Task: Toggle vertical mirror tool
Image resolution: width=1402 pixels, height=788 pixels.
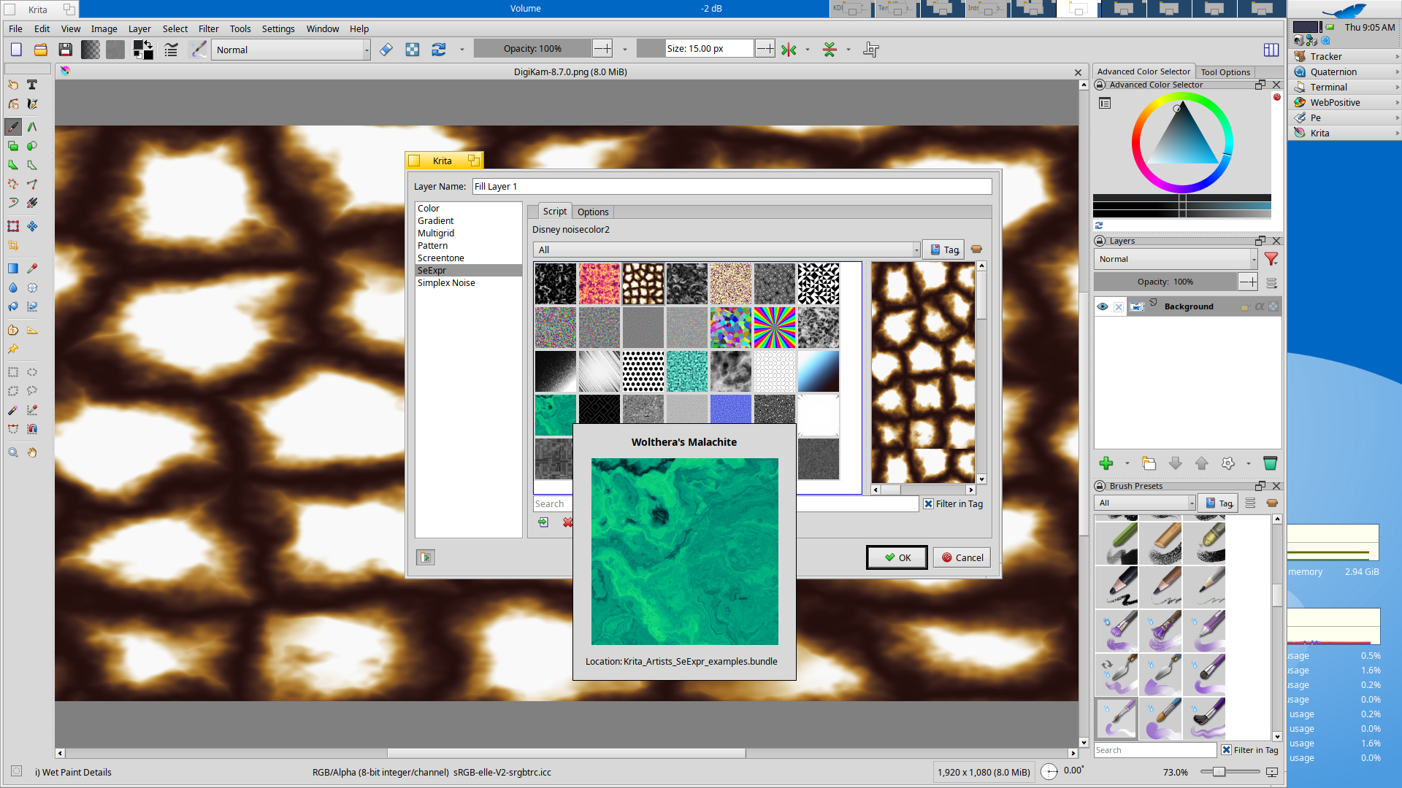Action: tap(830, 50)
